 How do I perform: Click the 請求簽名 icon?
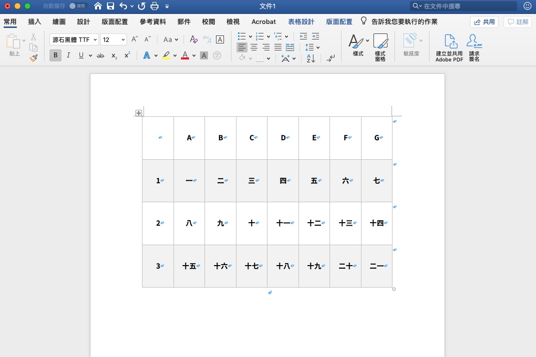473,46
